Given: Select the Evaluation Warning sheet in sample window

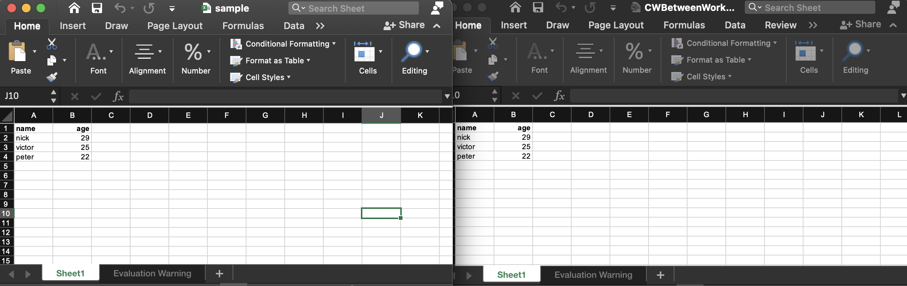Looking at the screenshot, I should point(152,274).
